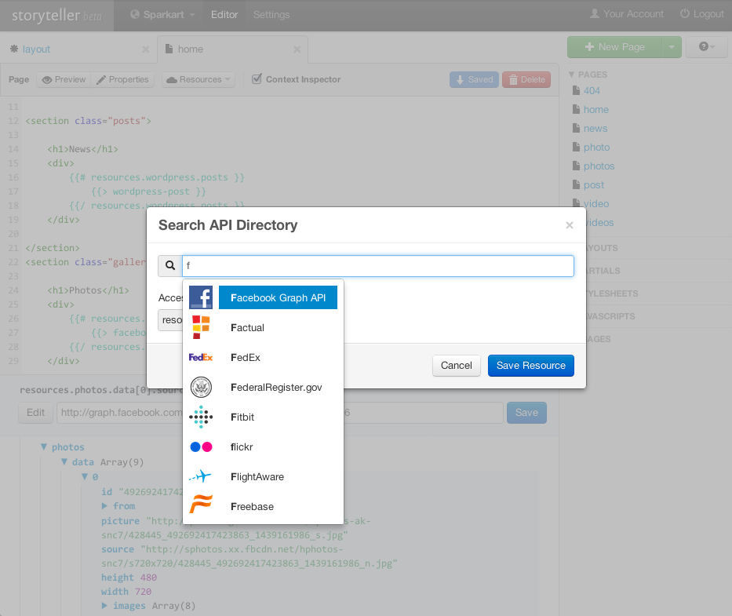
Task: Choose the FederalRegister.gov seal icon
Action: 201,388
